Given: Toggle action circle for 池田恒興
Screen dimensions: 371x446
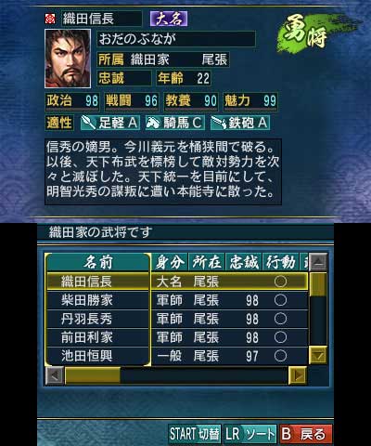Looking at the screenshot, I should click(x=280, y=356).
